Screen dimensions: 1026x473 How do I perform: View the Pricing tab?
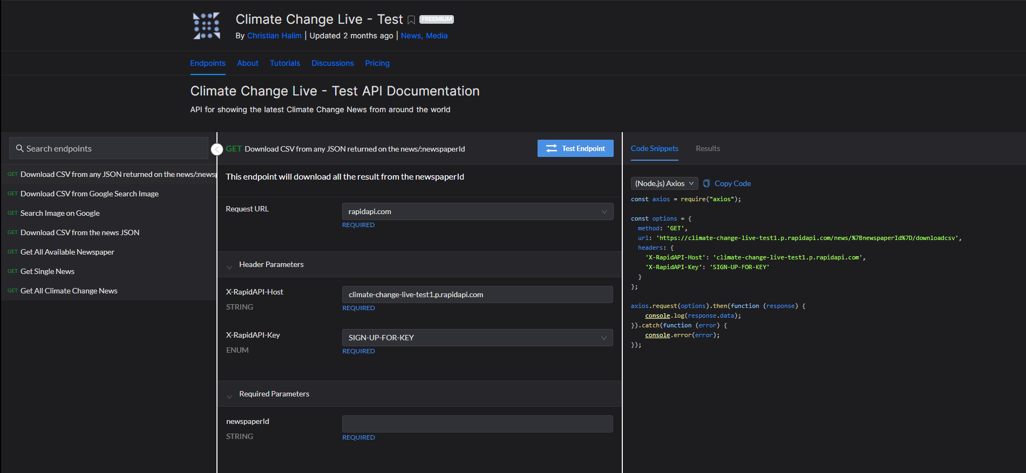[x=377, y=63]
